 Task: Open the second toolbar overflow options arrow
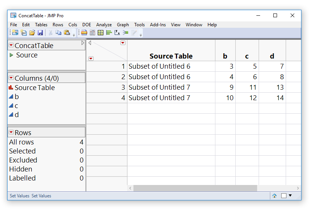[141, 35]
